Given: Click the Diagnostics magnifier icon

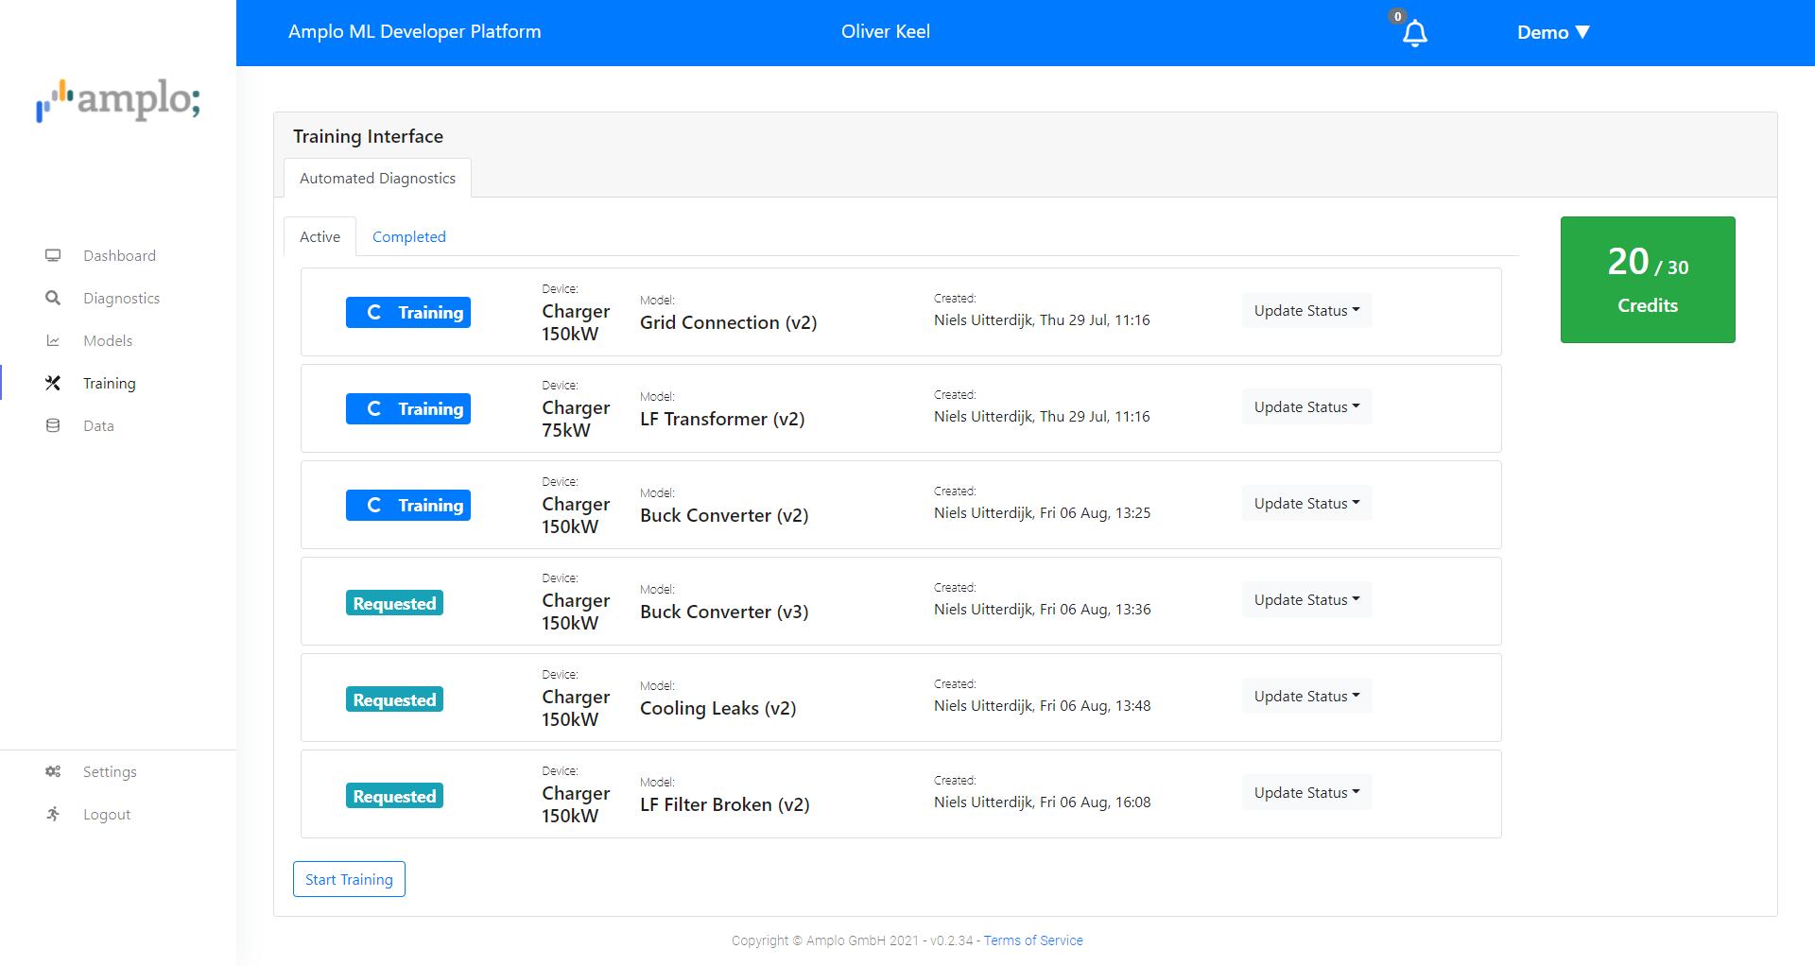Looking at the screenshot, I should pos(53,298).
